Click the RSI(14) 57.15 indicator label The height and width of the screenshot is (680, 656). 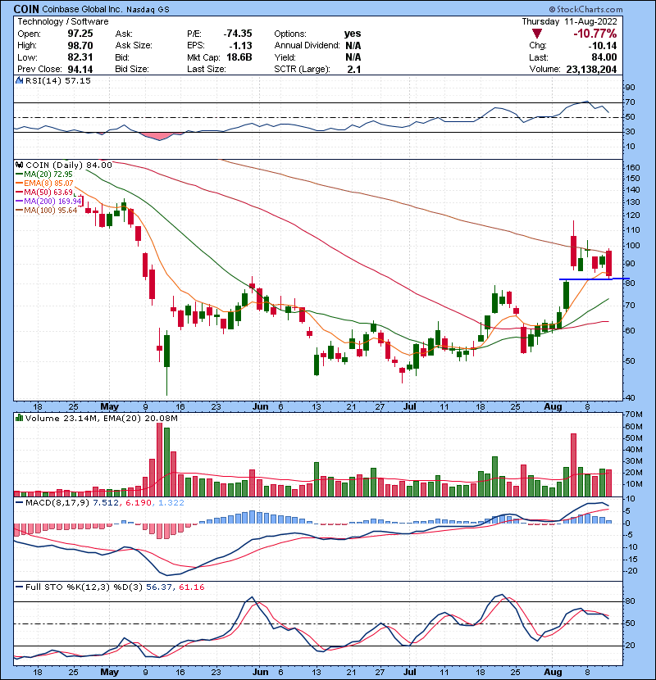click(58, 80)
